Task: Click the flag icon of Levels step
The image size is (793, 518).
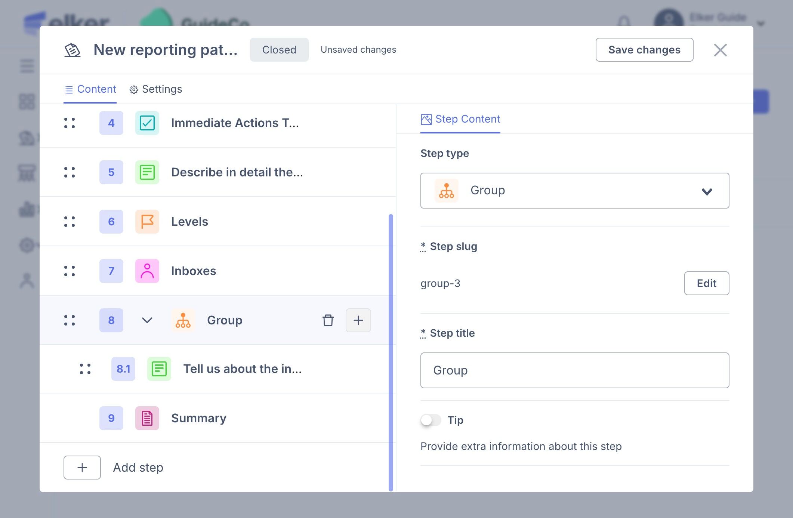Action: [x=147, y=222]
